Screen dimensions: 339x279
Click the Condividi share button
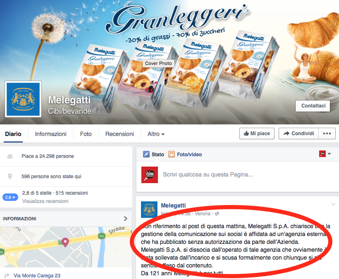298,134
